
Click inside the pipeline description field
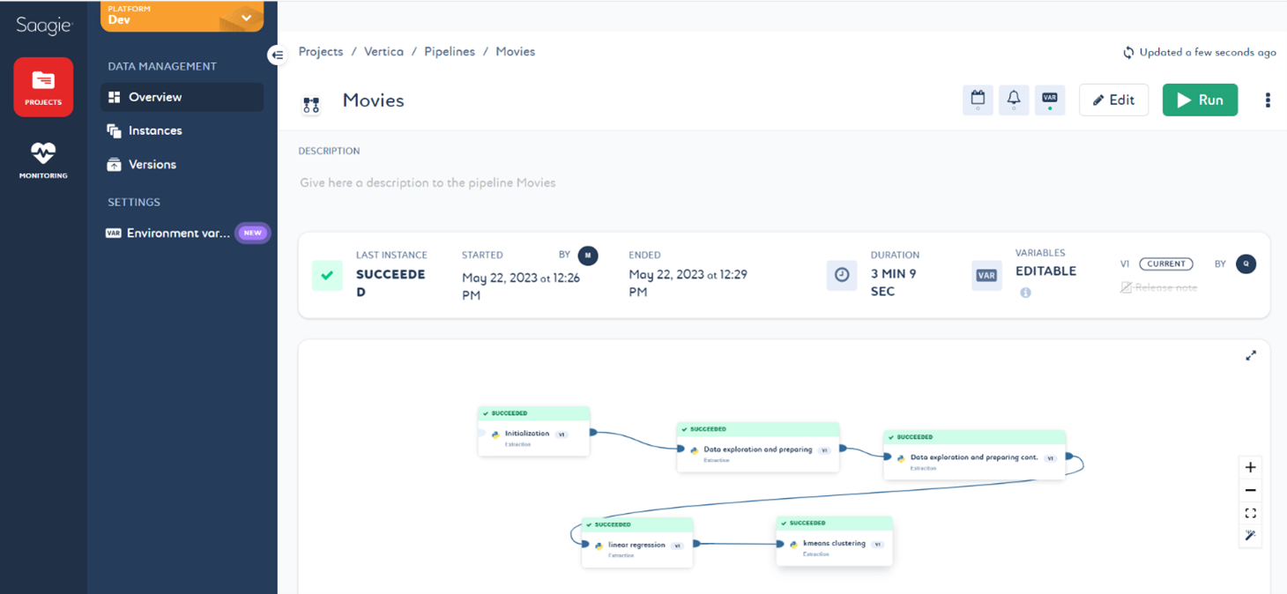pos(529,182)
